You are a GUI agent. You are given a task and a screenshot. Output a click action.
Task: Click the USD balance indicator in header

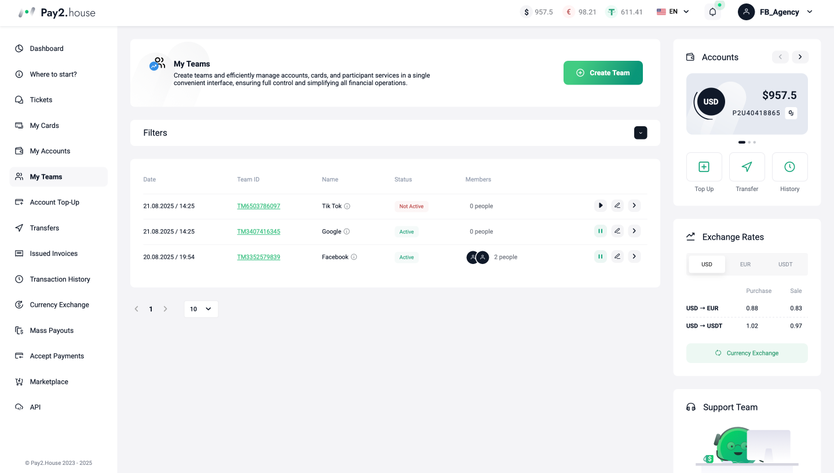click(x=537, y=12)
